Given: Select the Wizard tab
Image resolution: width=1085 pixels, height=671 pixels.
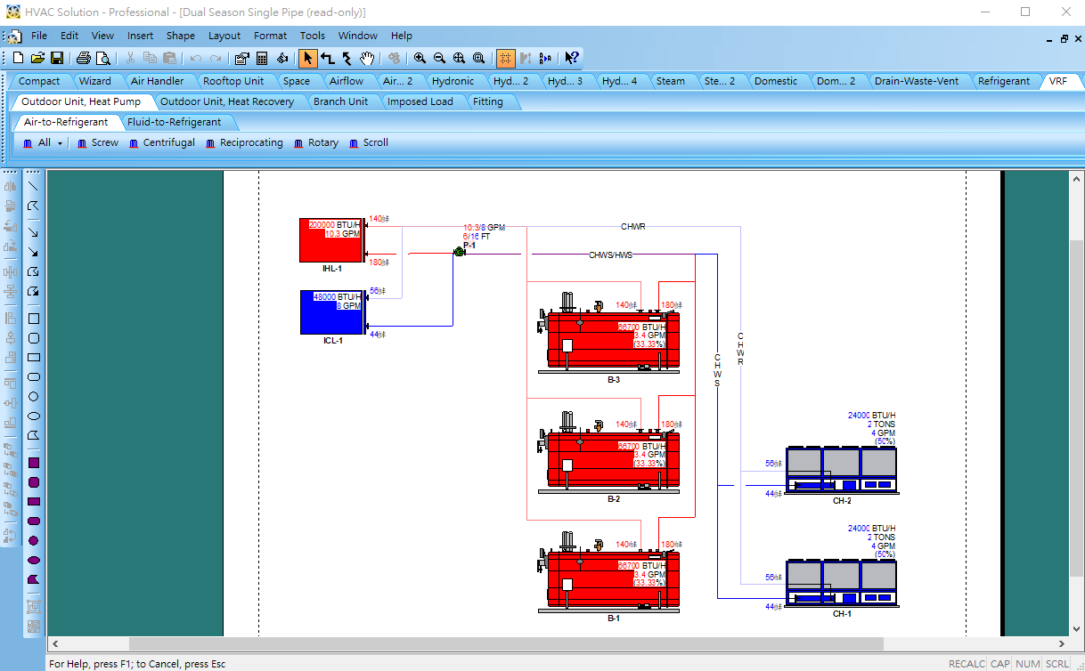Looking at the screenshot, I should coord(95,81).
